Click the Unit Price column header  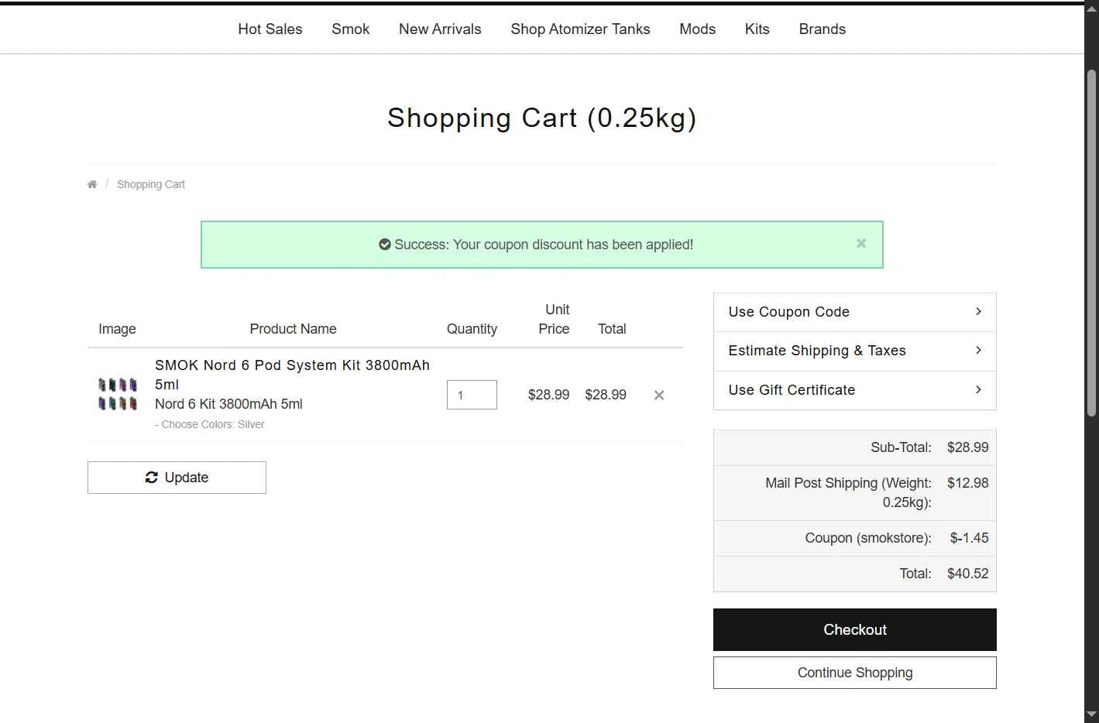[554, 319]
